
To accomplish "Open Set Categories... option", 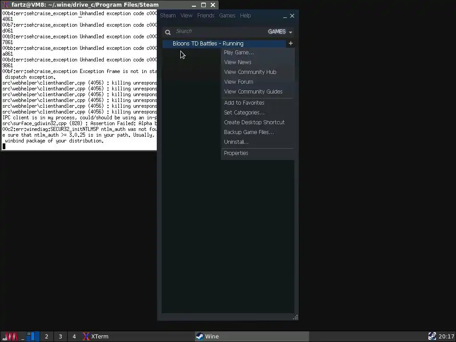I will click(x=258, y=113).
